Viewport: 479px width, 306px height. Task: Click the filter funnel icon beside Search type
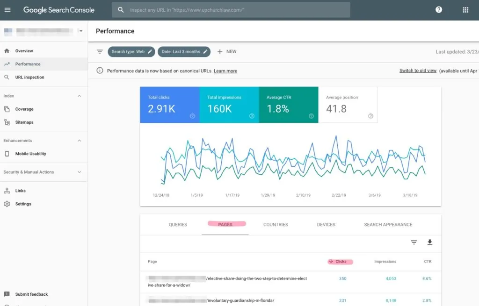[100, 51]
